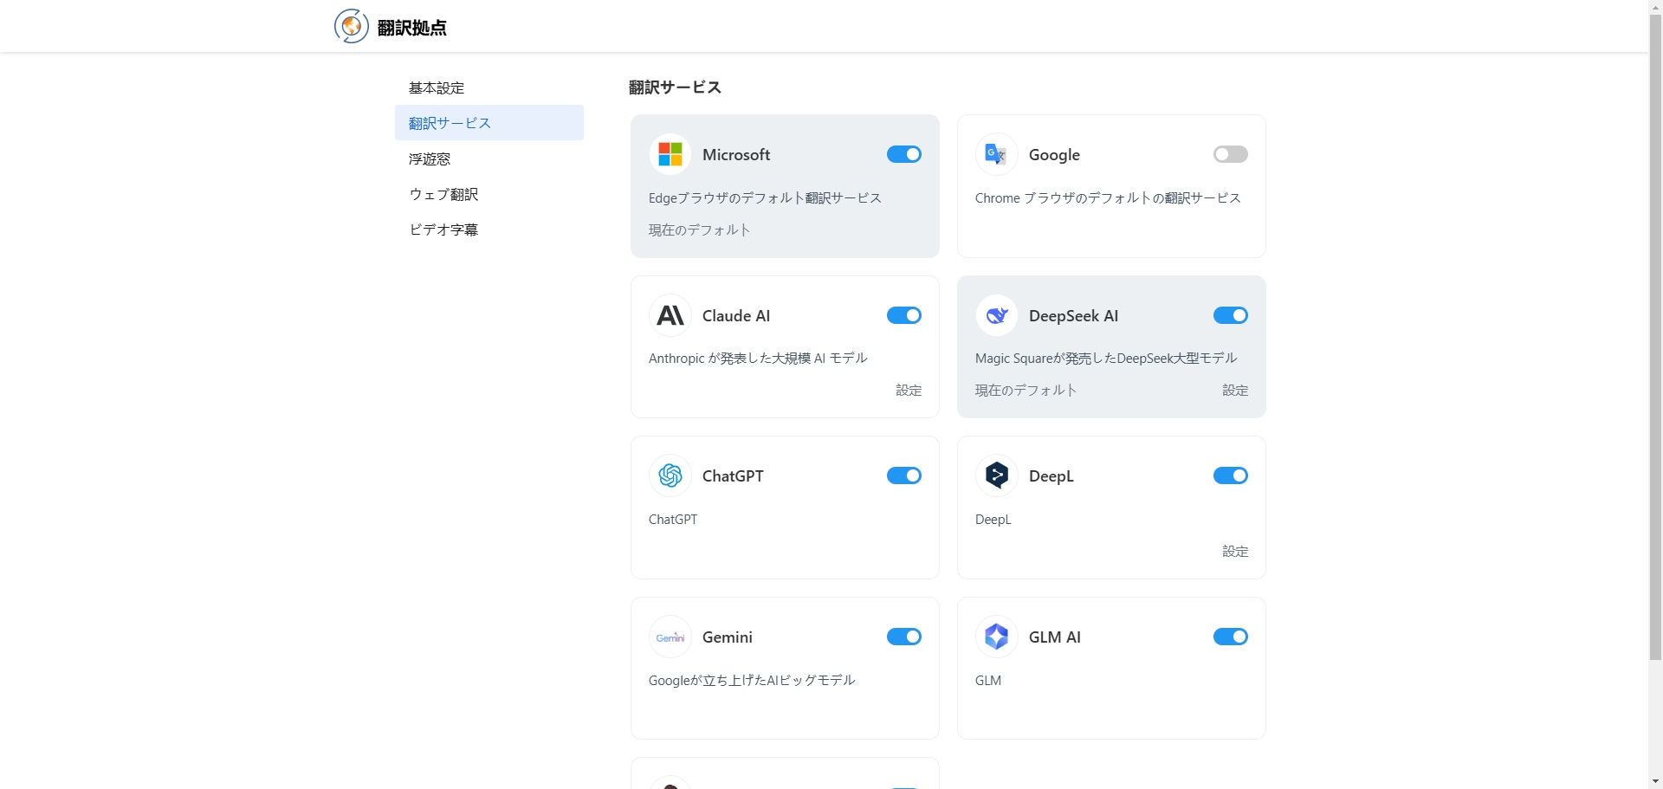Click the scrollbar up arrow

[x=1655, y=7]
